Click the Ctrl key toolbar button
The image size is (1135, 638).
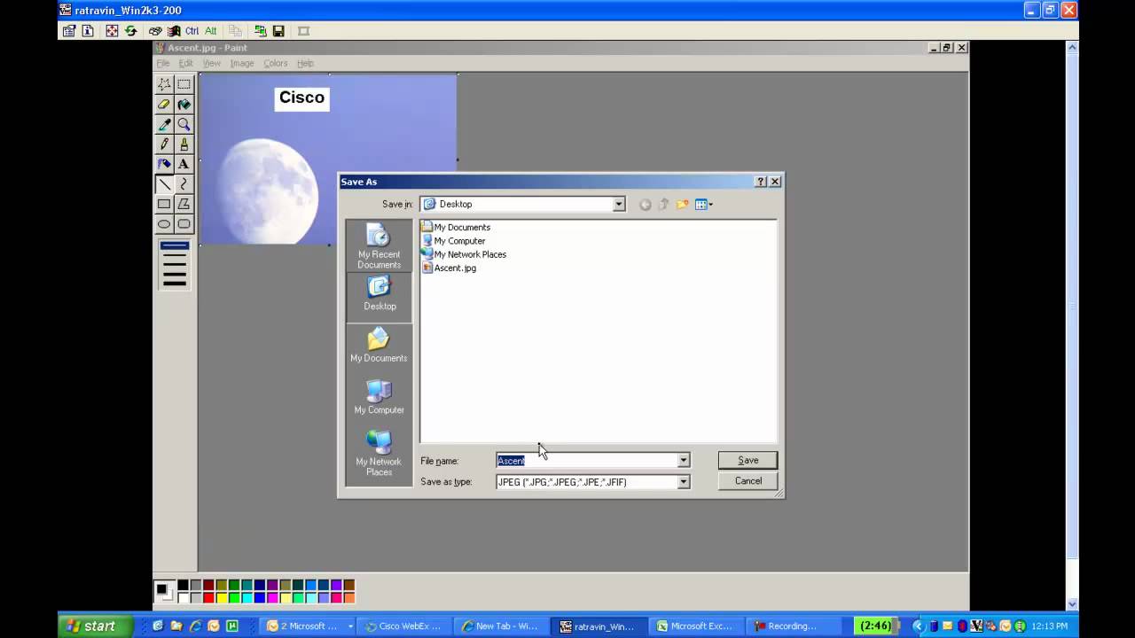tap(192, 31)
